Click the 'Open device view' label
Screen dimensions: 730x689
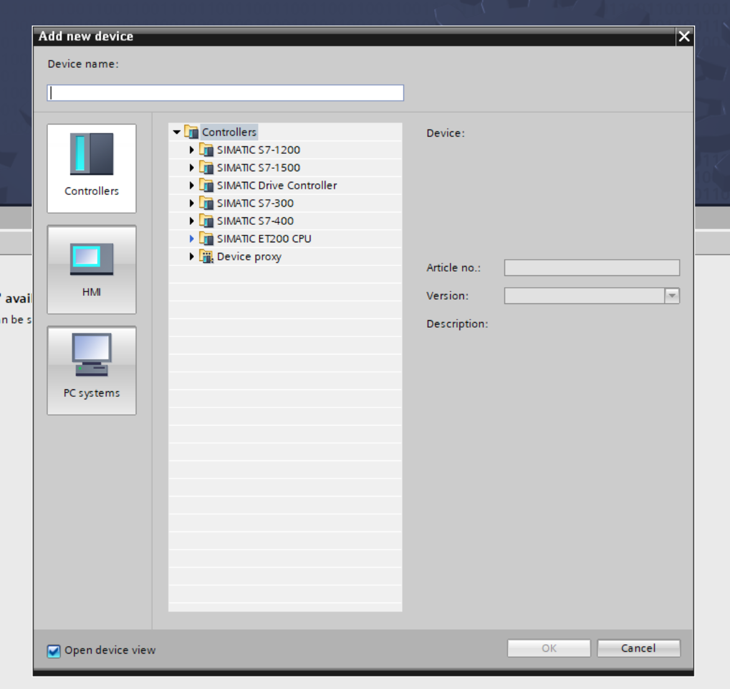110,650
